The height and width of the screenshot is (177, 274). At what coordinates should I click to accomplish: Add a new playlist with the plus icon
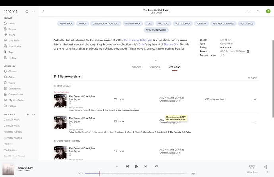tap(28, 114)
